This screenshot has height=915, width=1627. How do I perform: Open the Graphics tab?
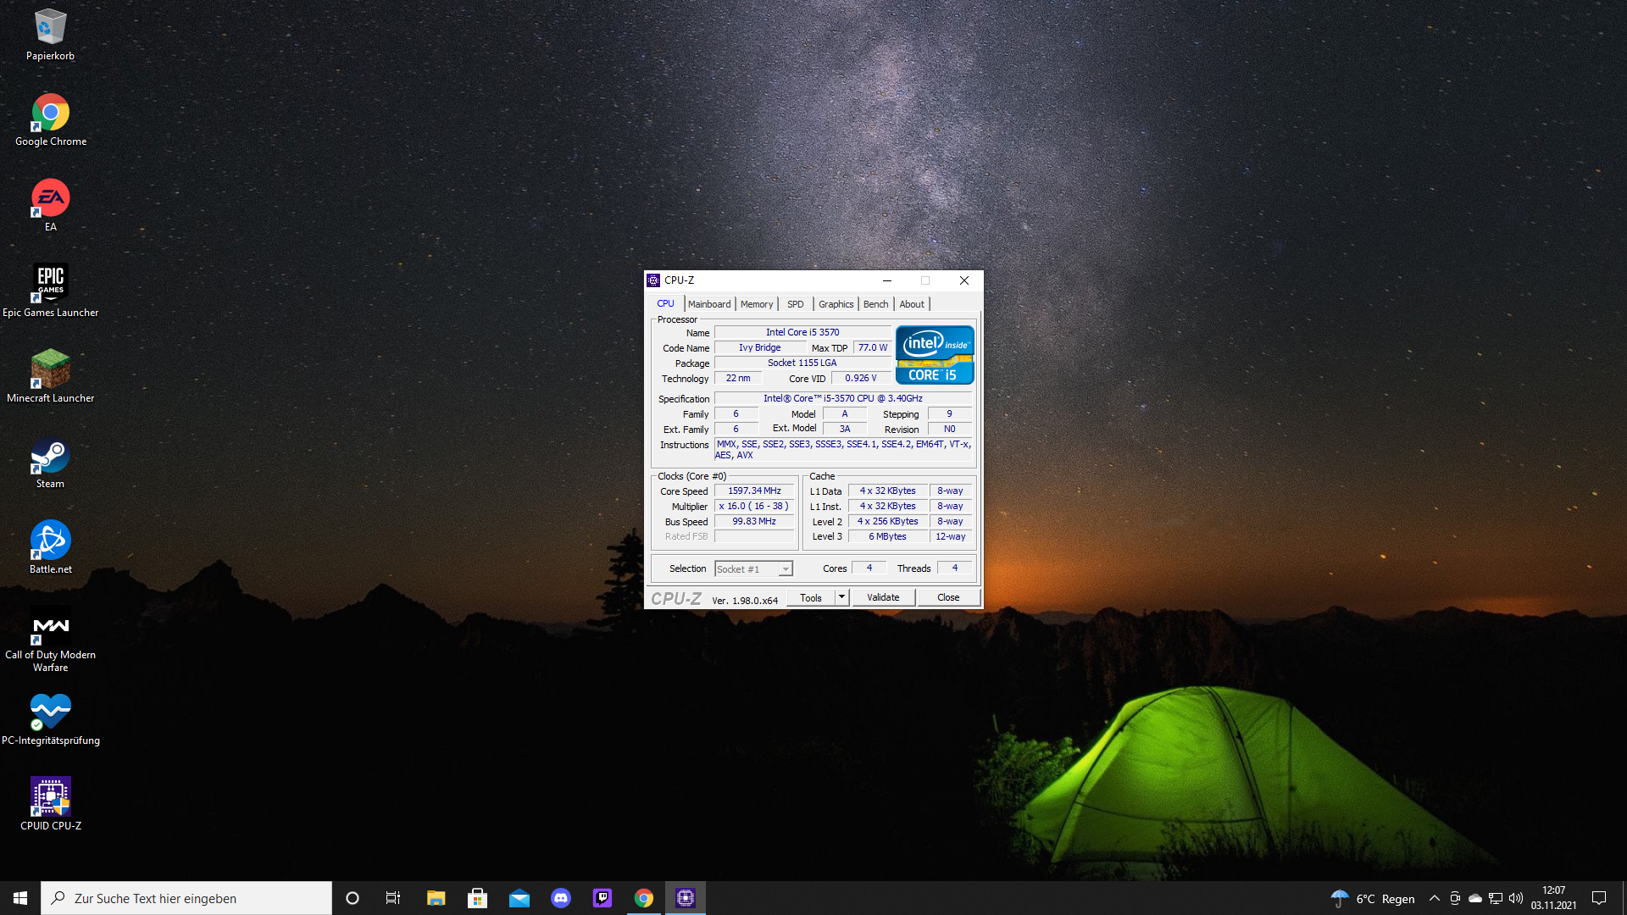(x=836, y=304)
